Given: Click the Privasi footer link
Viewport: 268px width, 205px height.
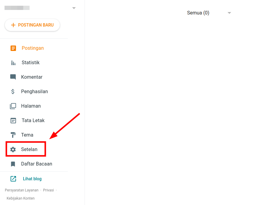Looking at the screenshot, I should [48, 190].
